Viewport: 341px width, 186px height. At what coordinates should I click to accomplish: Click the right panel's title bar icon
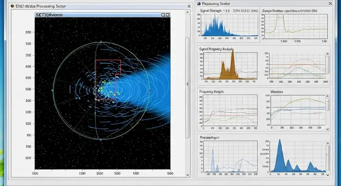(199, 4)
